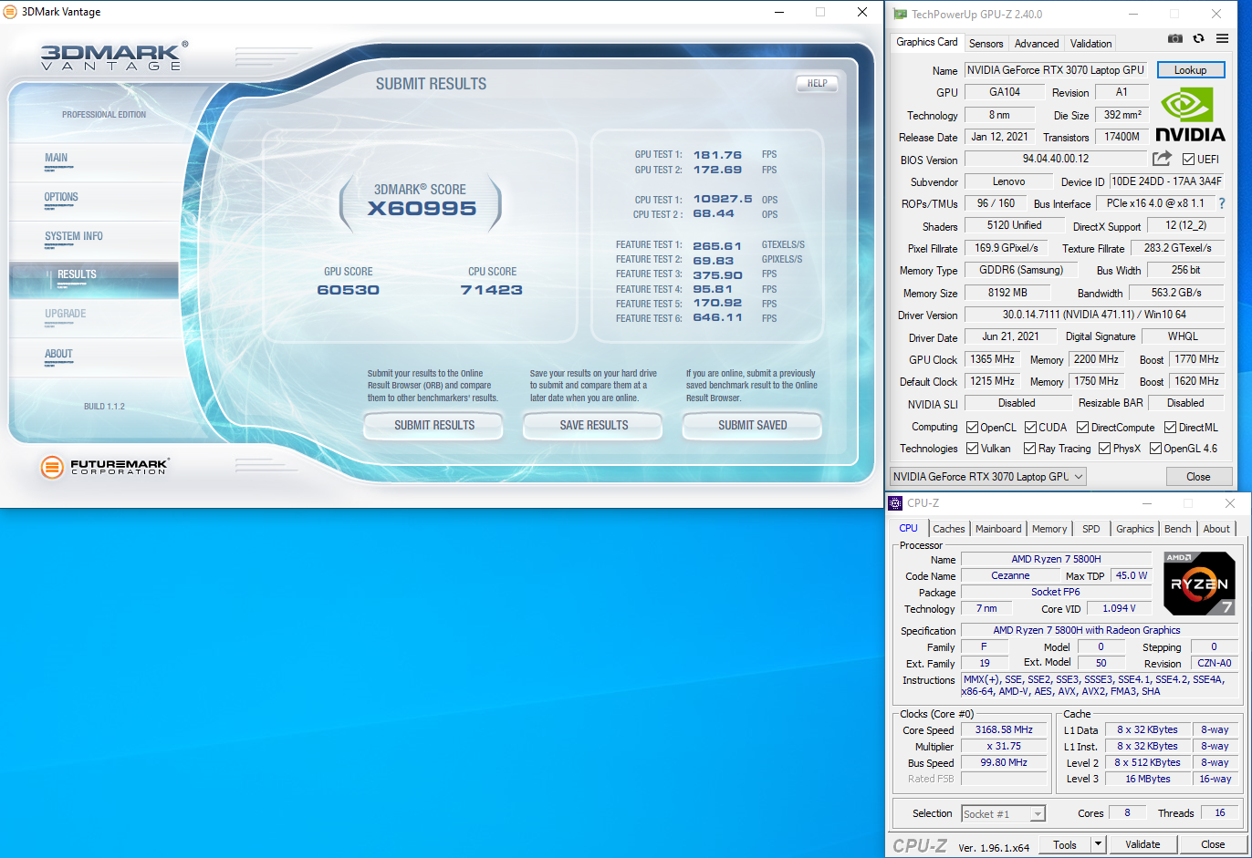The height and width of the screenshot is (858, 1252).
Task: Toggle the OpenCL checkbox
Action: click(x=972, y=428)
